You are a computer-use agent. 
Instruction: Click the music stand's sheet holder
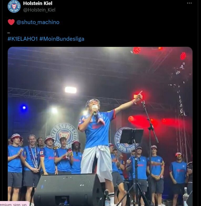coord(132,136)
